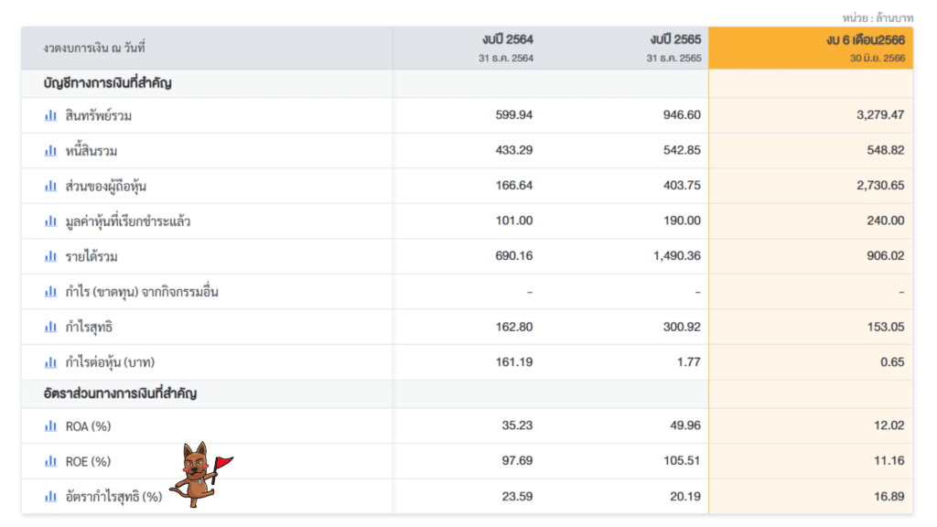This screenshot has width=937, height=527.
Task: Click the งวดงบการเงิน ณ วันที่ header label
Action: pos(94,48)
